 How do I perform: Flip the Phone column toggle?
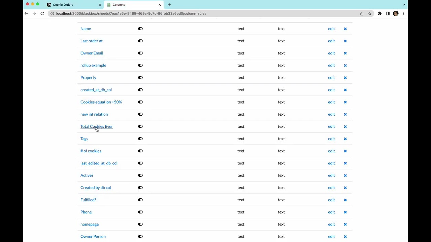(140, 212)
